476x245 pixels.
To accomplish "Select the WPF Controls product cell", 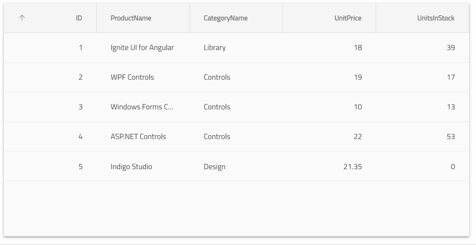I will pyautogui.click(x=132, y=77).
